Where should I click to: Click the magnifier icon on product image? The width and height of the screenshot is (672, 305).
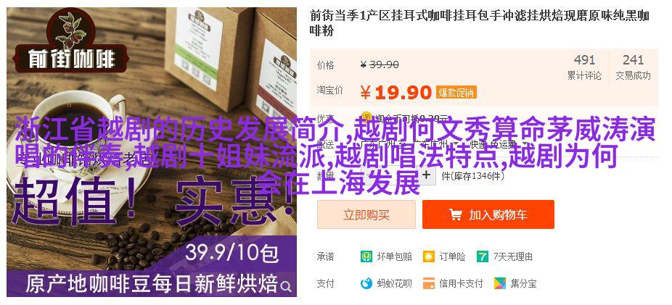(286, 286)
